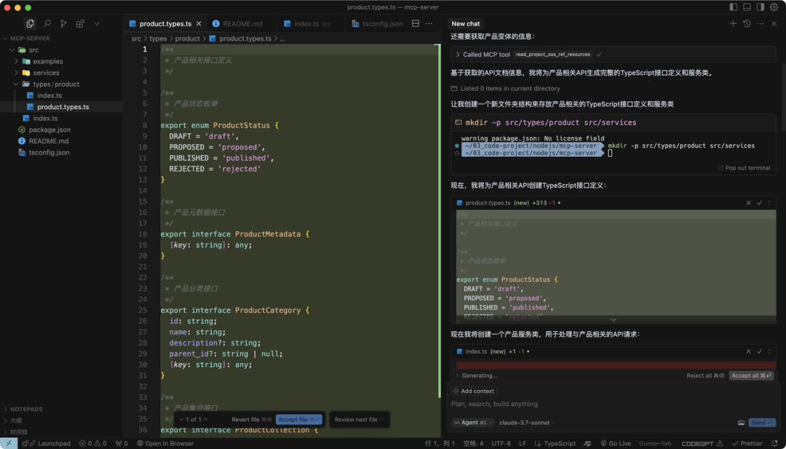Switch to the README.md tab
This screenshot has width=786, height=449.
click(x=241, y=23)
